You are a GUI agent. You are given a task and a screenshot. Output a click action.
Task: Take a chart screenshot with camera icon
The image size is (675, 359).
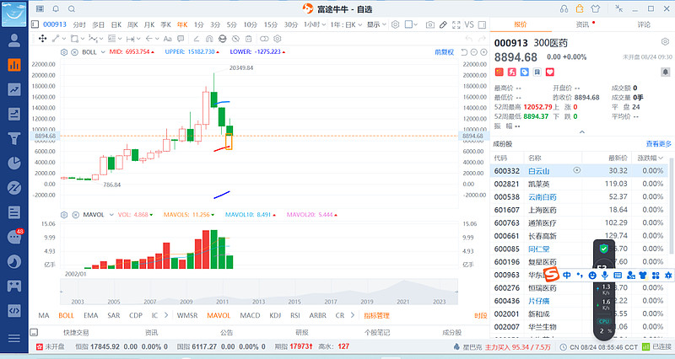(430, 25)
